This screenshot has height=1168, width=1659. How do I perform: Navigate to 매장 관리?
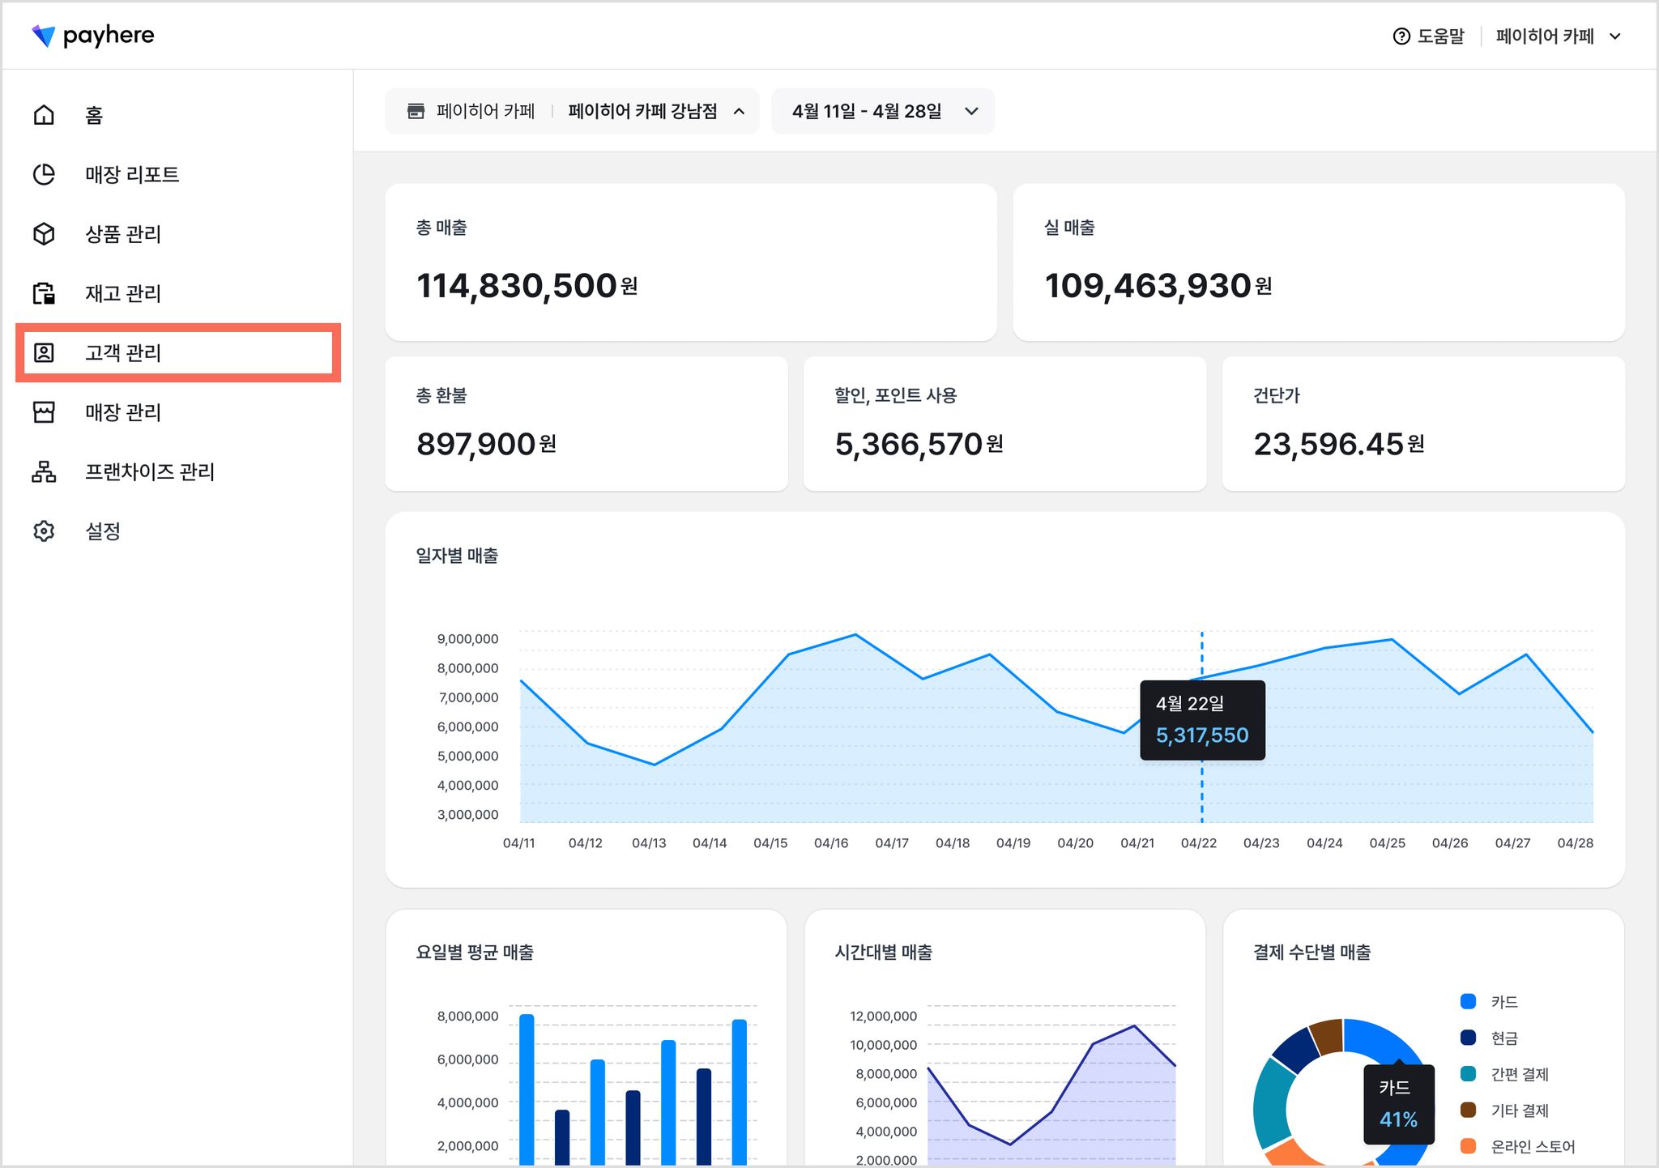(178, 412)
